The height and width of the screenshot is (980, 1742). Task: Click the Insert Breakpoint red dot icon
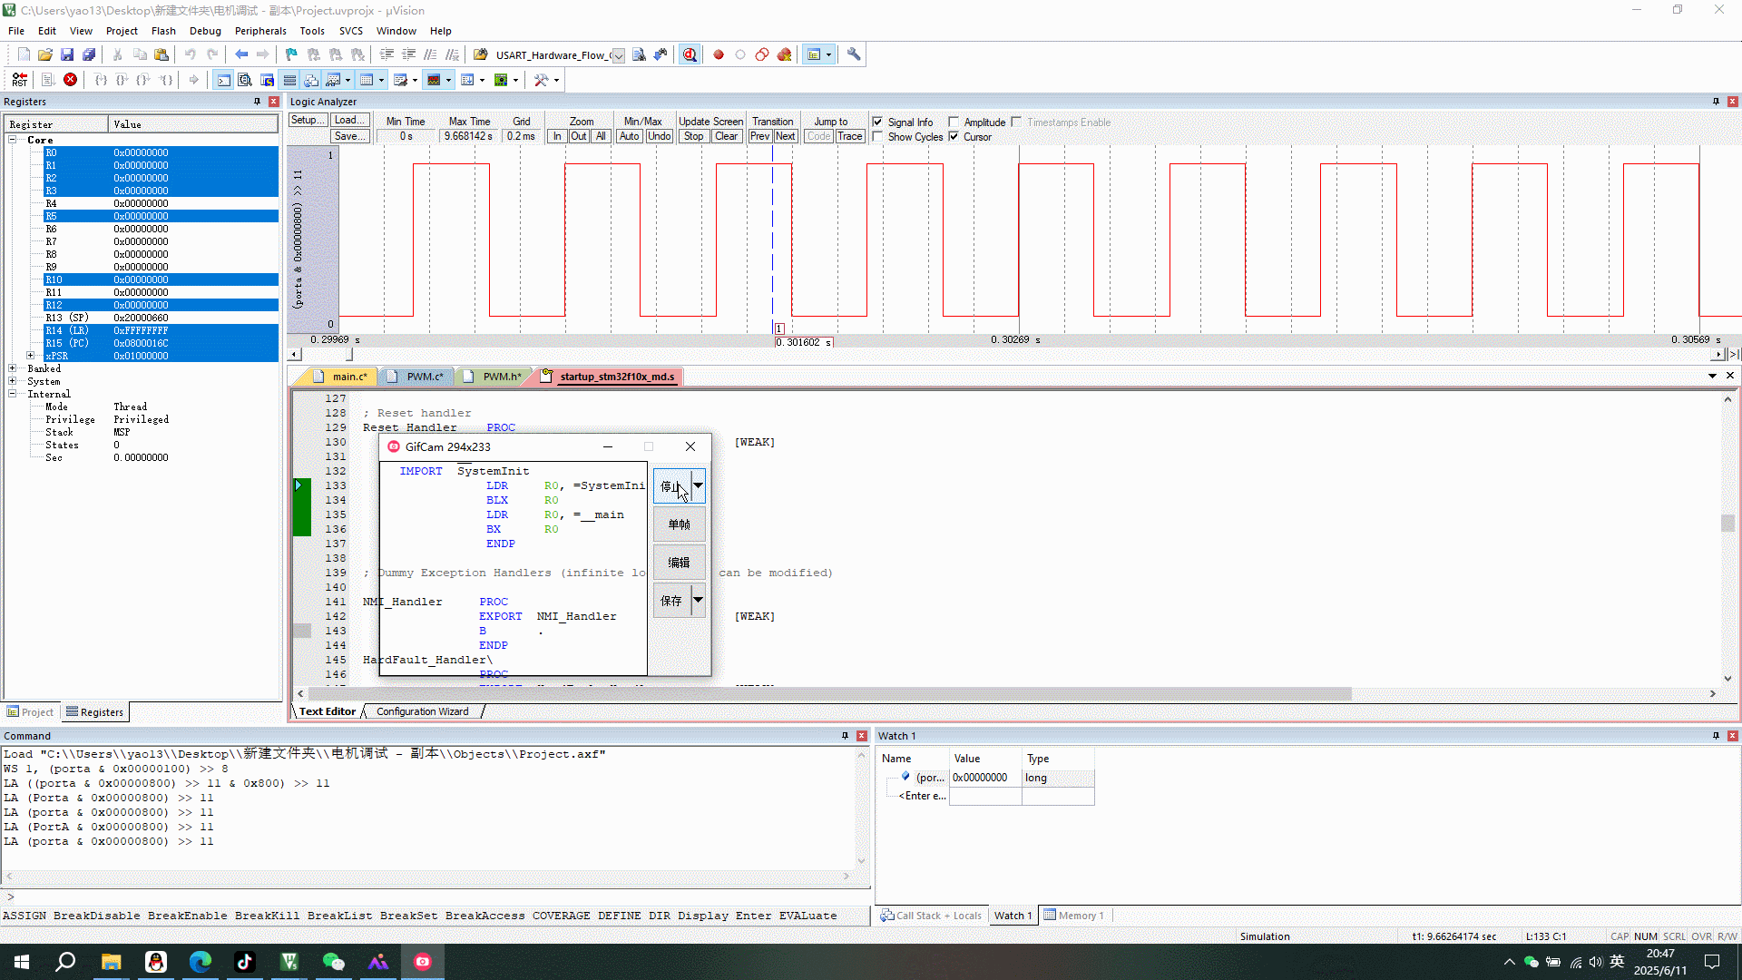[x=719, y=54]
